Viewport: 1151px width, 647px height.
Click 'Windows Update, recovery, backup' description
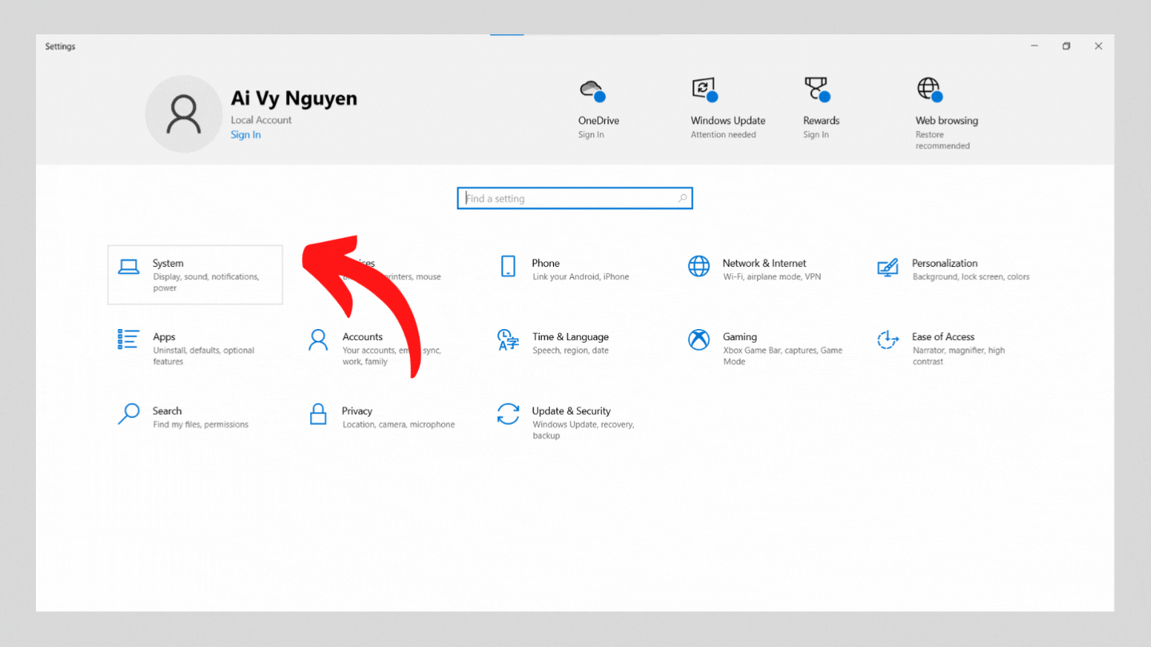click(x=583, y=431)
